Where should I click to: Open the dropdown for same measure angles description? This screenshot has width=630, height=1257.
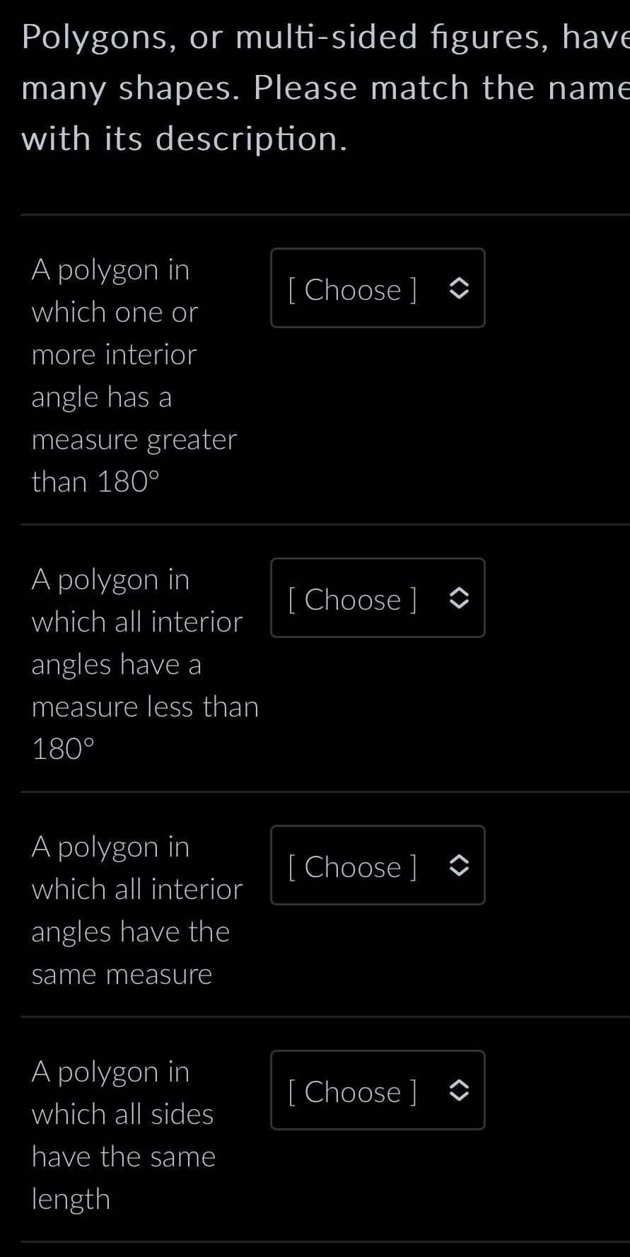377,865
